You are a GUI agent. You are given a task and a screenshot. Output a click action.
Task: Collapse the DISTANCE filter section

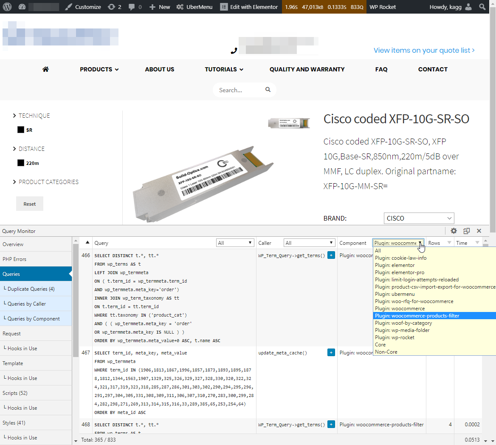pyautogui.click(x=29, y=149)
